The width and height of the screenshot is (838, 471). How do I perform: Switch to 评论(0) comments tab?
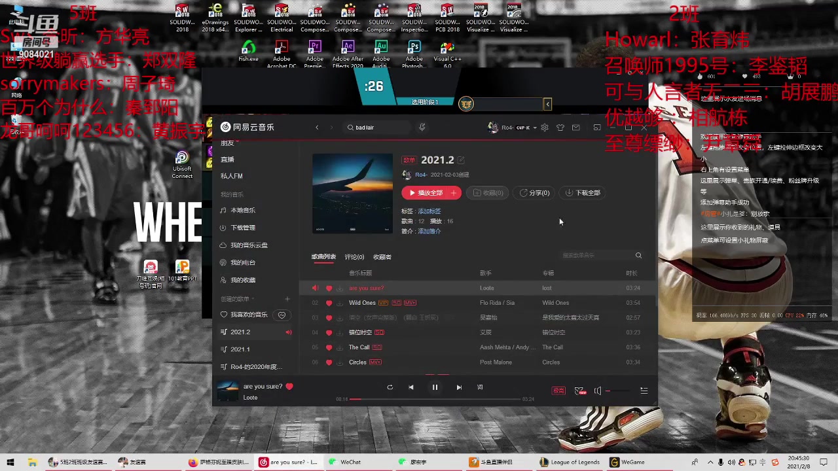point(354,257)
